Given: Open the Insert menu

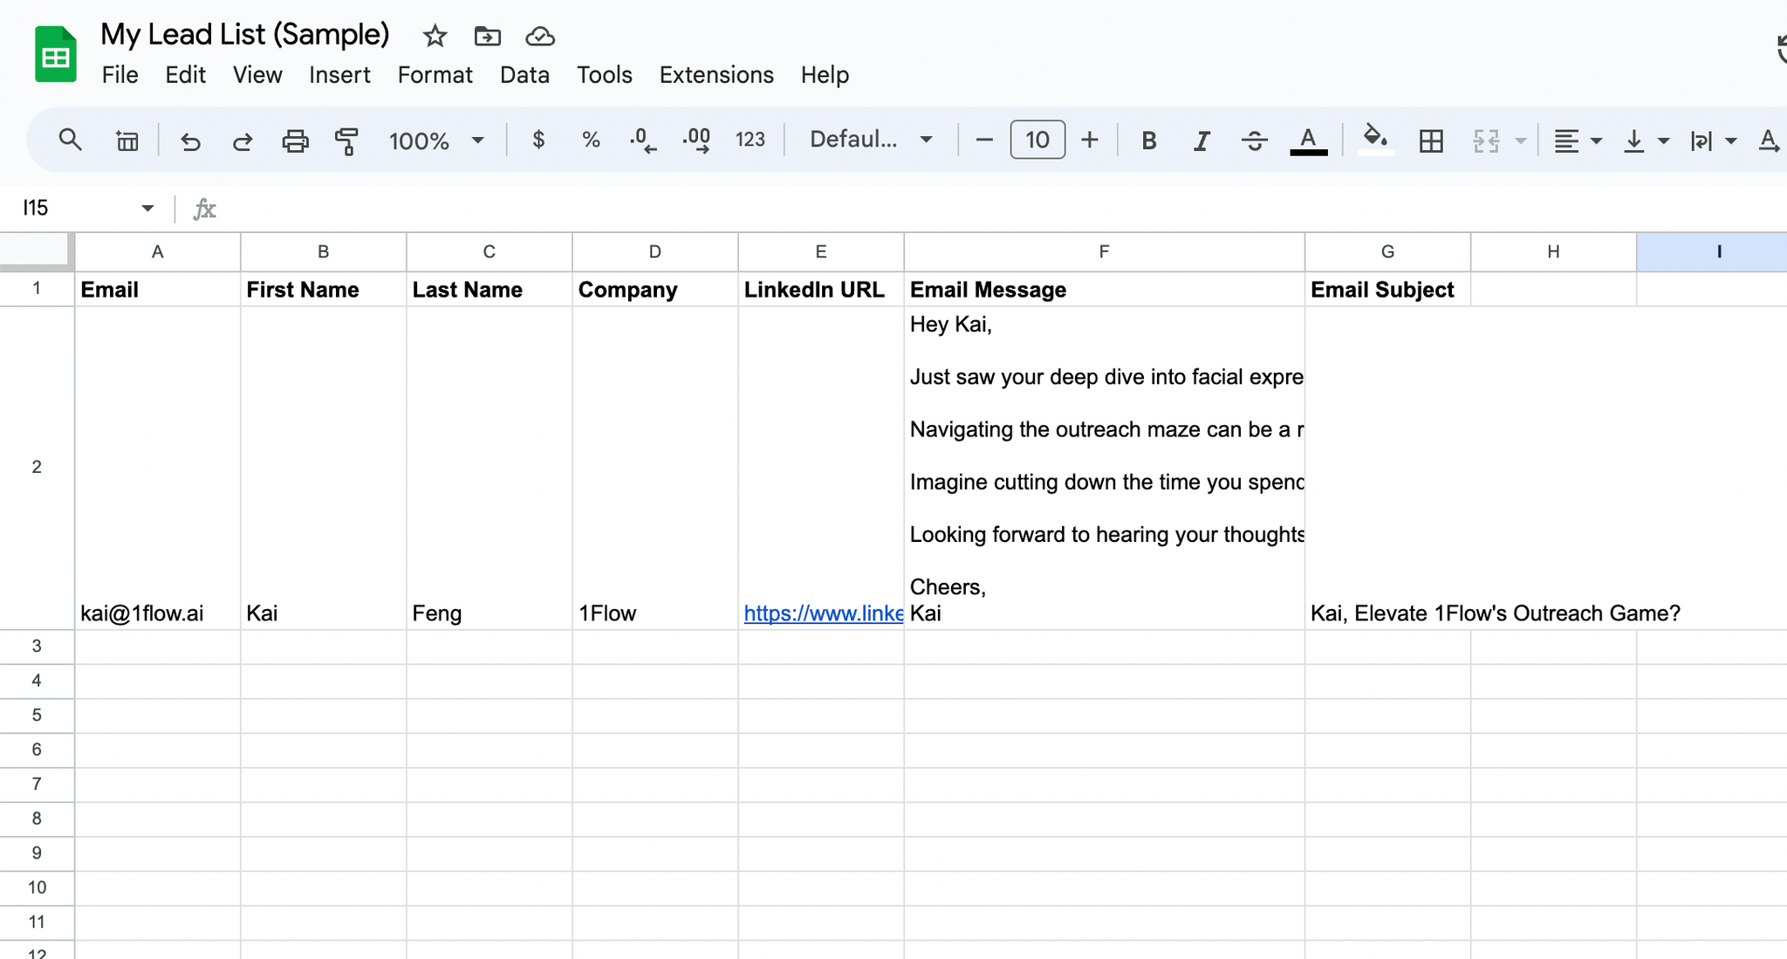Looking at the screenshot, I should coord(339,75).
